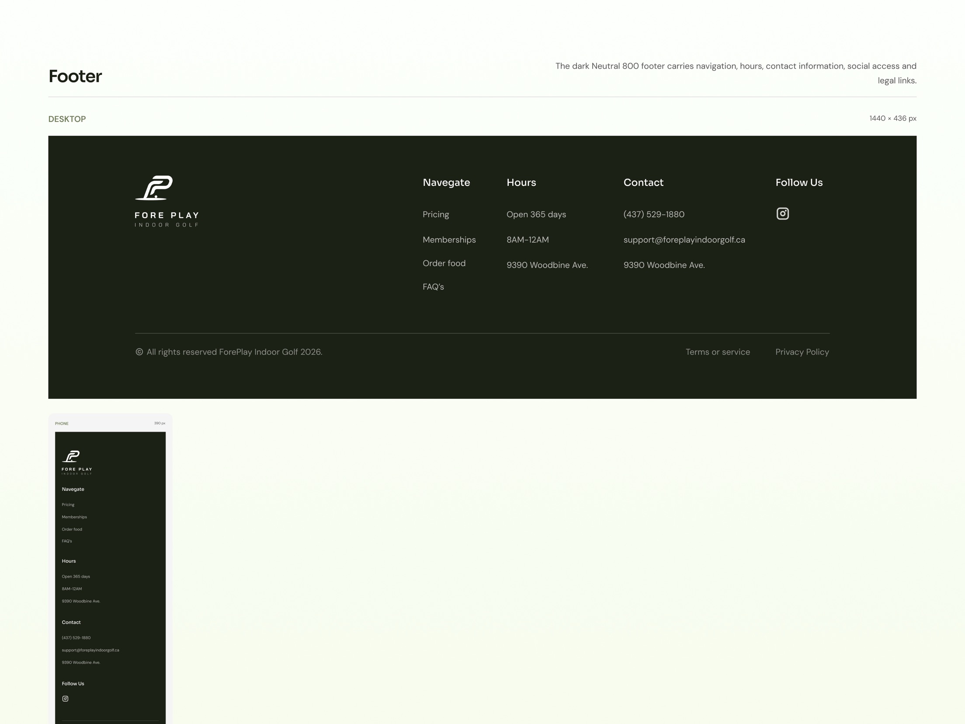Open Pricing link in phone footer
The width and height of the screenshot is (965, 724).
68,505
